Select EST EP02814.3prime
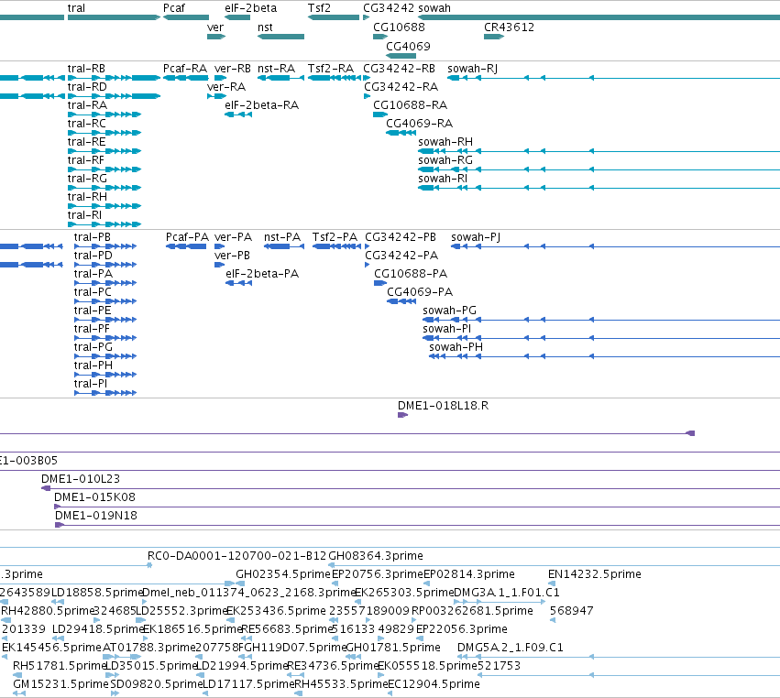The width and height of the screenshot is (780, 698). pos(468,574)
